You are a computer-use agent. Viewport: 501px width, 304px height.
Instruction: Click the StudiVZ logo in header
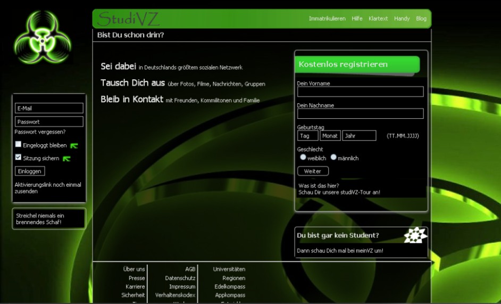click(x=129, y=19)
